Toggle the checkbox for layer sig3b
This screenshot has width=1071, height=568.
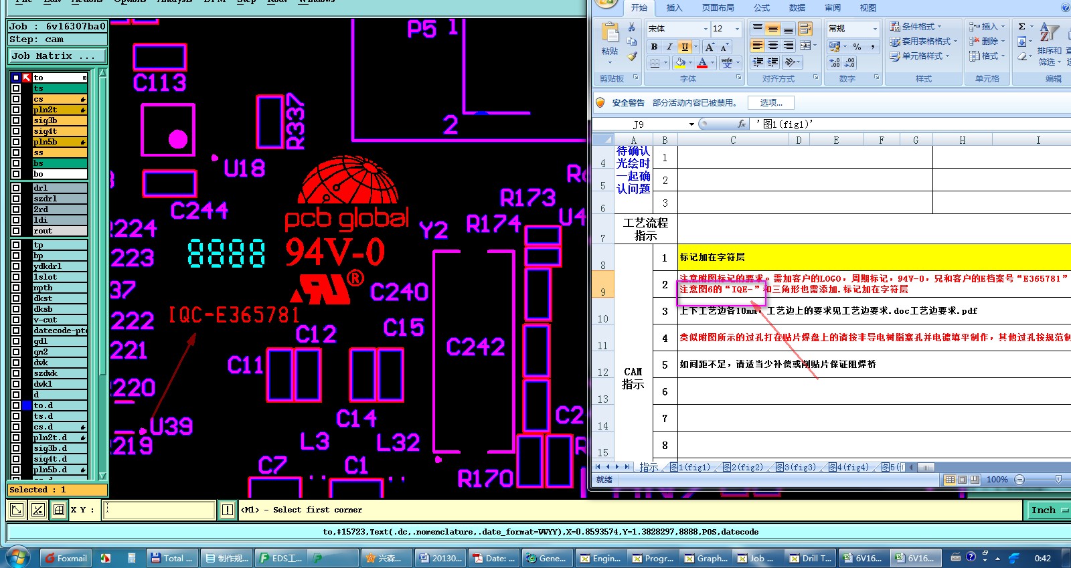click(x=16, y=120)
